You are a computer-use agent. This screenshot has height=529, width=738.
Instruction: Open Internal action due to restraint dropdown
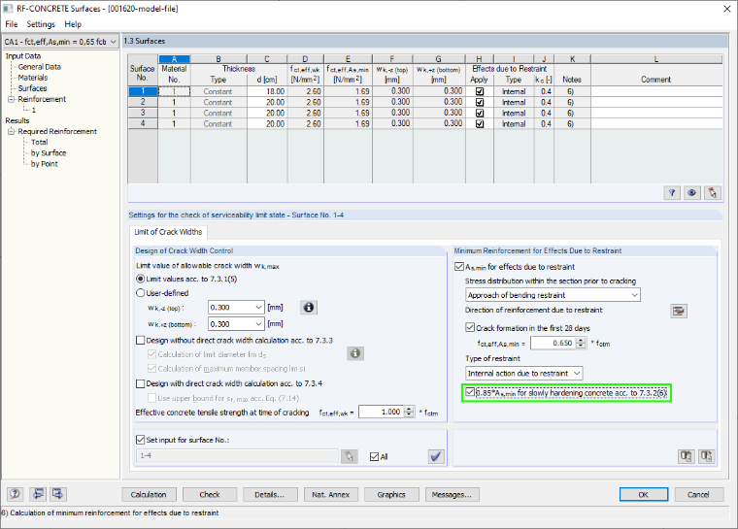click(x=577, y=374)
